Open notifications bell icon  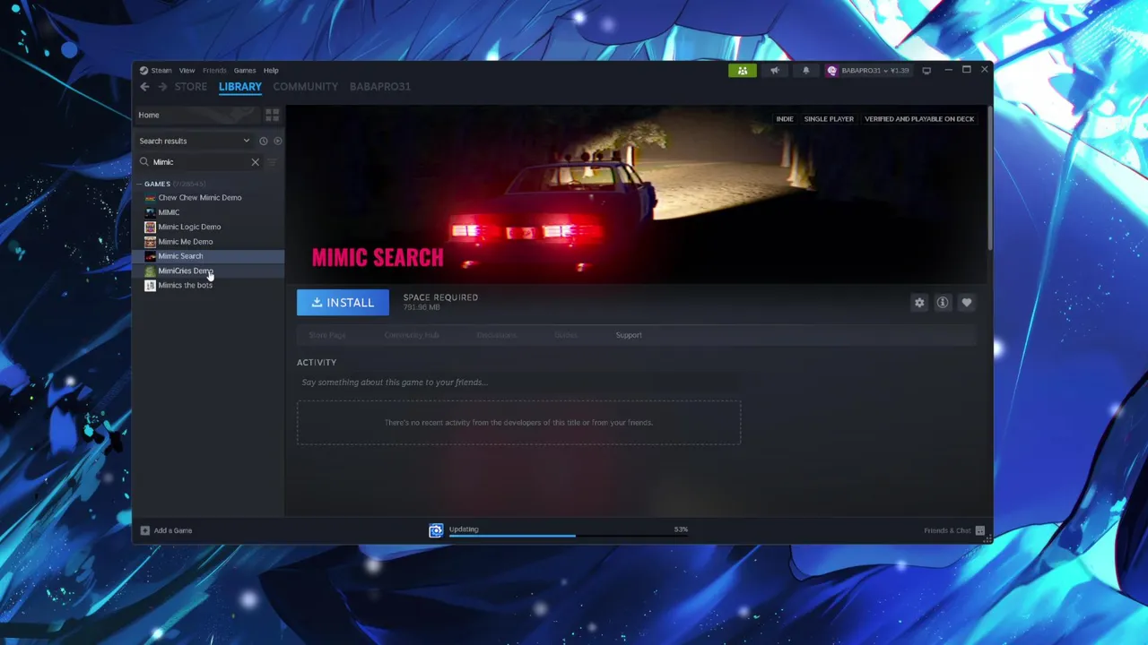click(805, 70)
